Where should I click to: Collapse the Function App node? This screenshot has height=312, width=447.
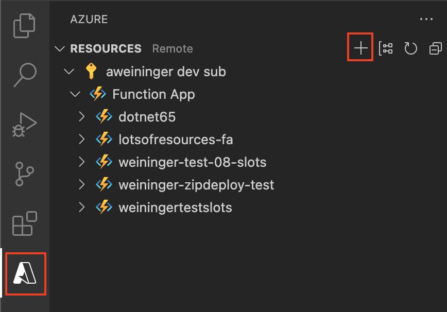tap(75, 94)
